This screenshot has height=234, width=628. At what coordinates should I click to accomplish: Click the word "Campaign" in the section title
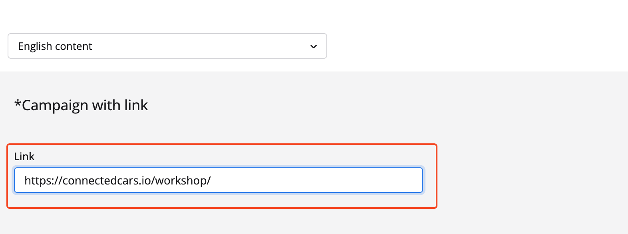[55, 105]
